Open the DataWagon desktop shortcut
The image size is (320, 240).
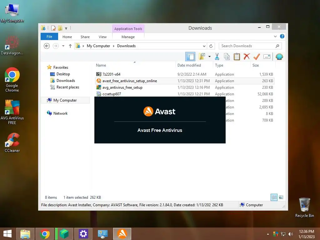click(x=12, y=45)
